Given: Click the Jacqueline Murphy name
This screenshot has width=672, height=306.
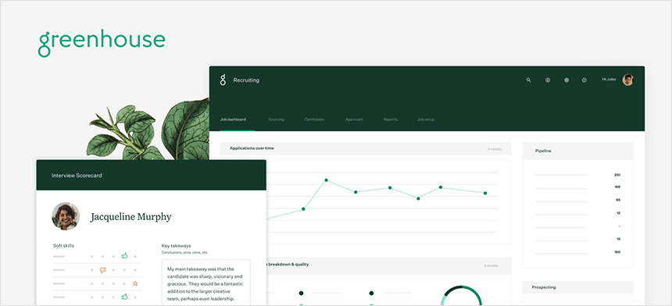Looking at the screenshot, I should pos(130,217).
